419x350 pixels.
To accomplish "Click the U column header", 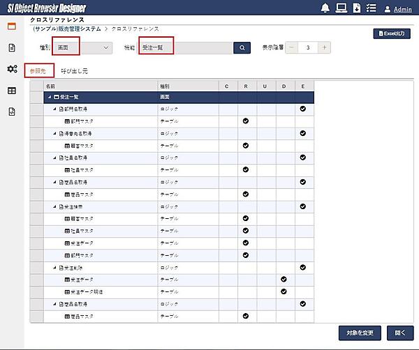I will coord(266,86).
